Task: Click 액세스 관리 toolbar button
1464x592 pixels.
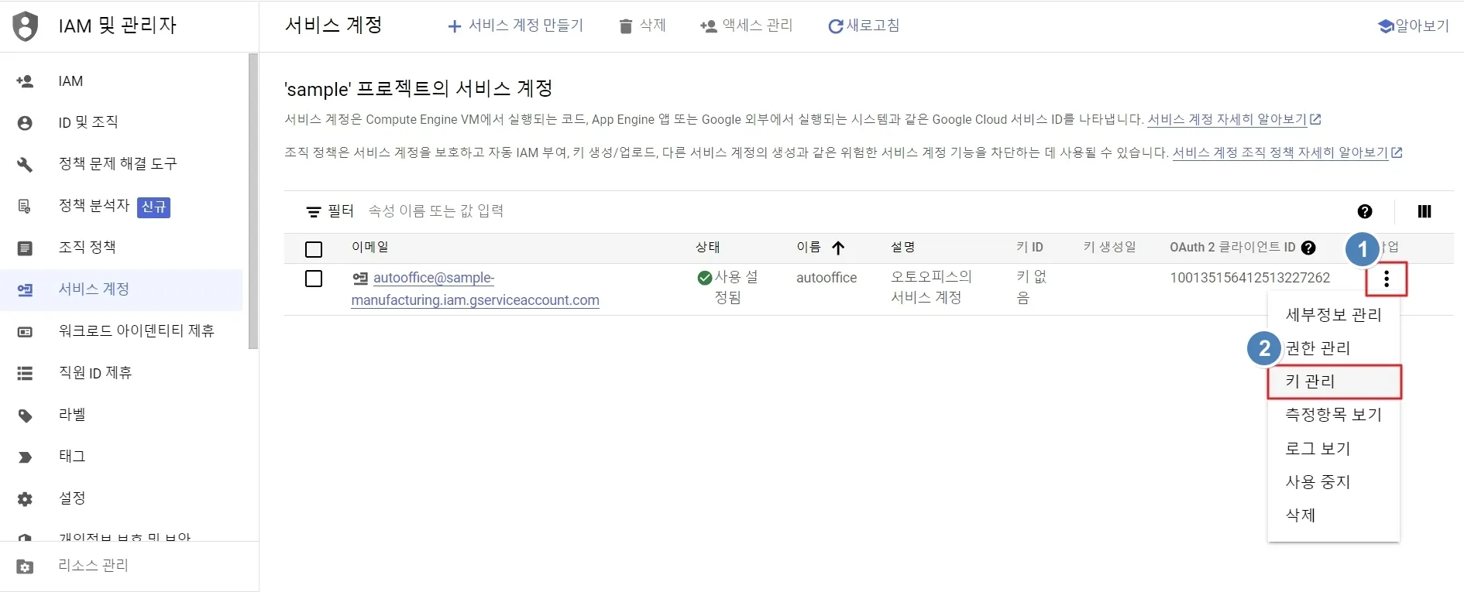Action: point(746,26)
